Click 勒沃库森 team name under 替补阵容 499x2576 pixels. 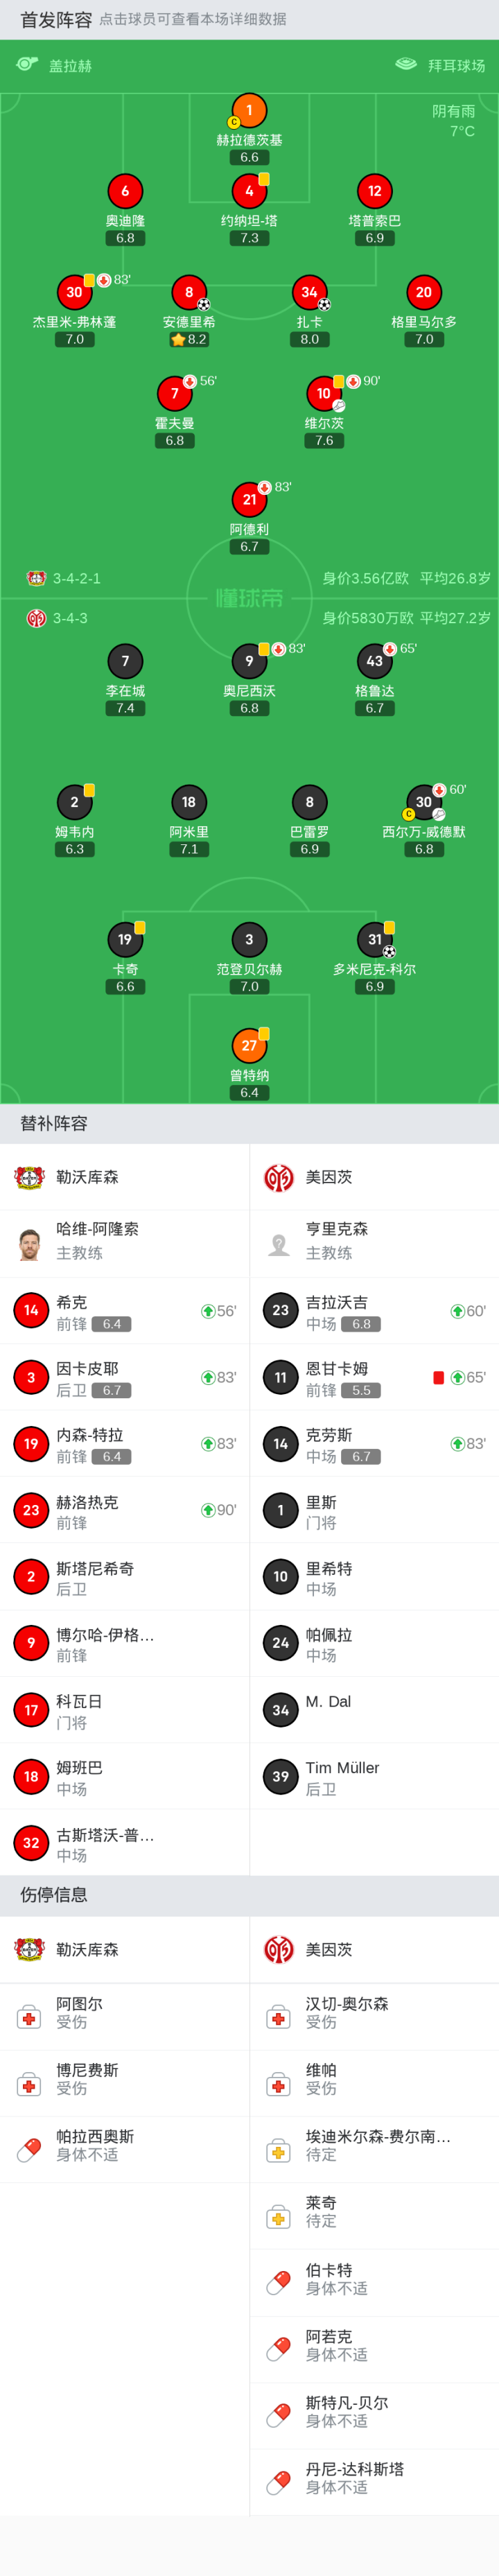click(87, 1177)
